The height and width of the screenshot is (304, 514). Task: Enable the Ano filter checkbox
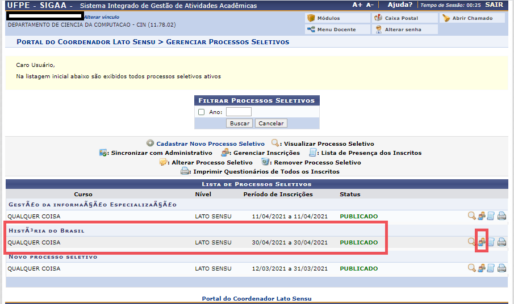(202, 112)
